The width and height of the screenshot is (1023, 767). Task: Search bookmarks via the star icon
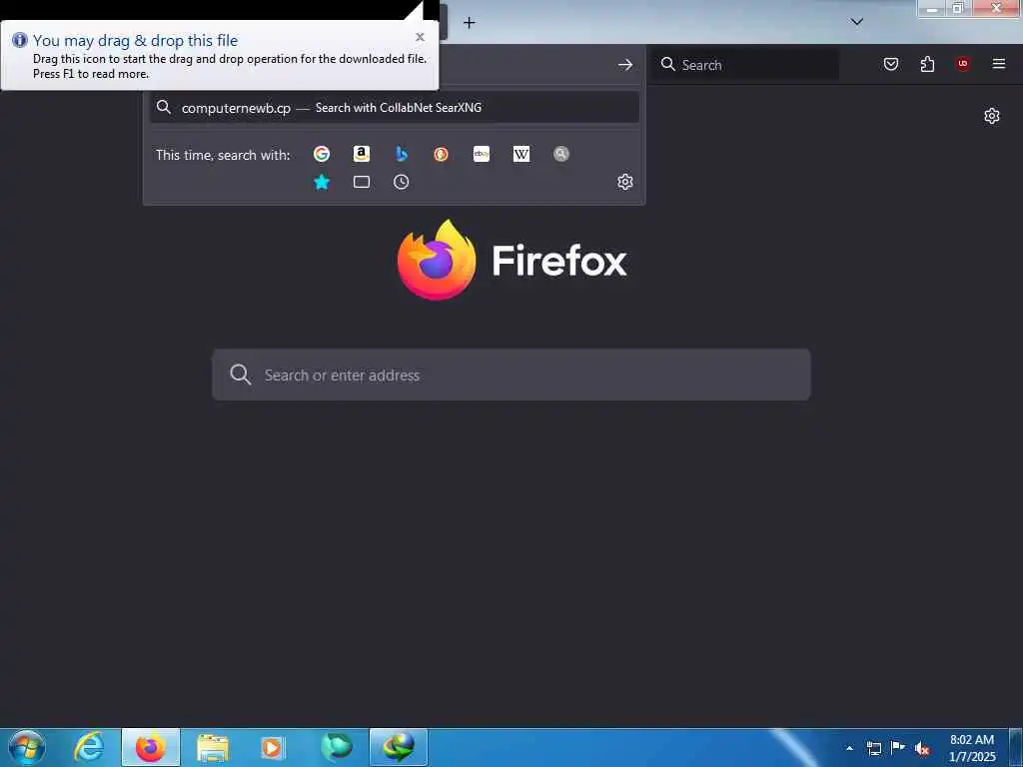[x=322, y=182]
